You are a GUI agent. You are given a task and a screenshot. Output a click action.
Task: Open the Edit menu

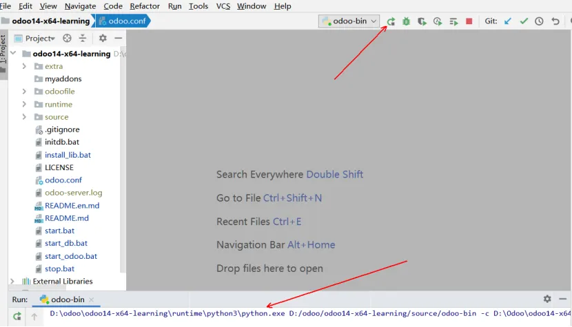pos(25,6)
